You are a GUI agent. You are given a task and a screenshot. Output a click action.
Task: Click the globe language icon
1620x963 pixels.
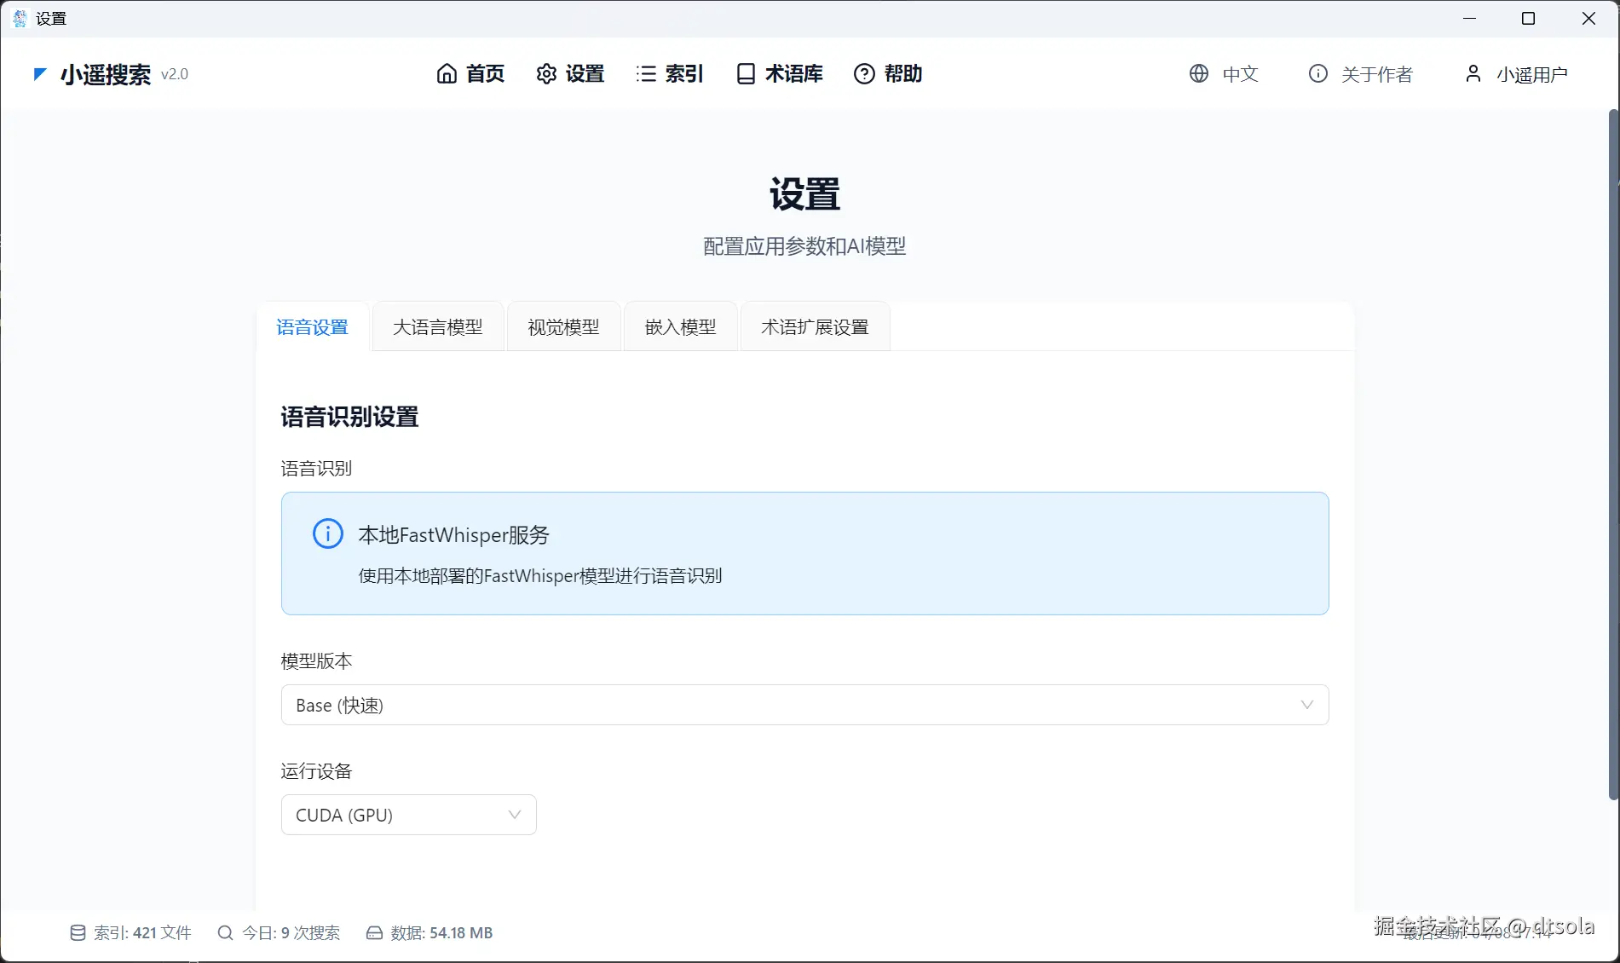(x=1199, y=73)
